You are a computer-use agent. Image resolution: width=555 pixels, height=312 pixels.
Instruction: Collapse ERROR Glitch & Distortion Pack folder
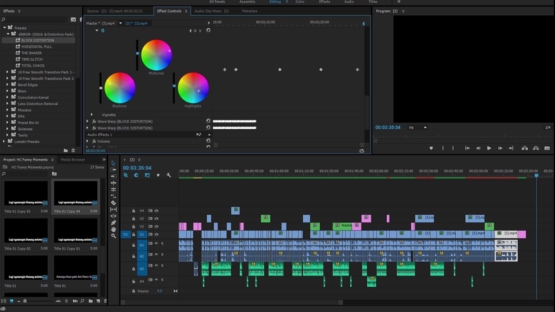(8, 34)
